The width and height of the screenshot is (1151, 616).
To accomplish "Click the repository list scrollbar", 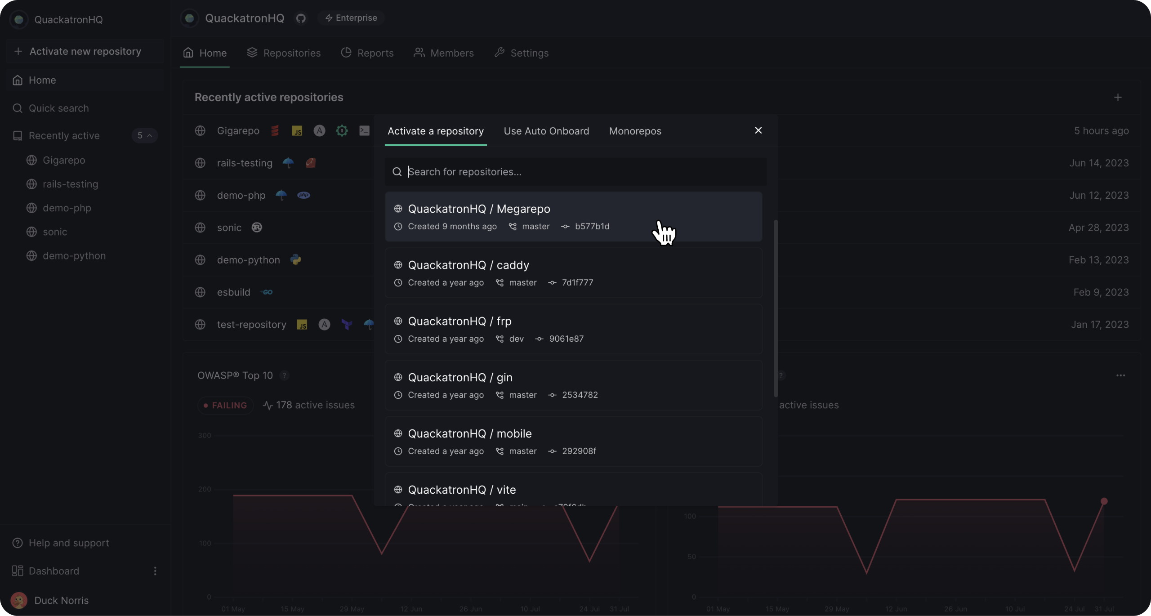I will (775, 308).
